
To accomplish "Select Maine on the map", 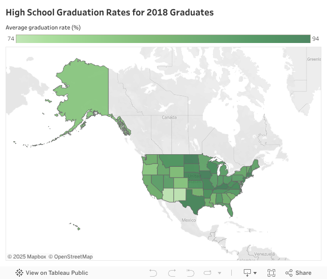I will click(255, 164).
